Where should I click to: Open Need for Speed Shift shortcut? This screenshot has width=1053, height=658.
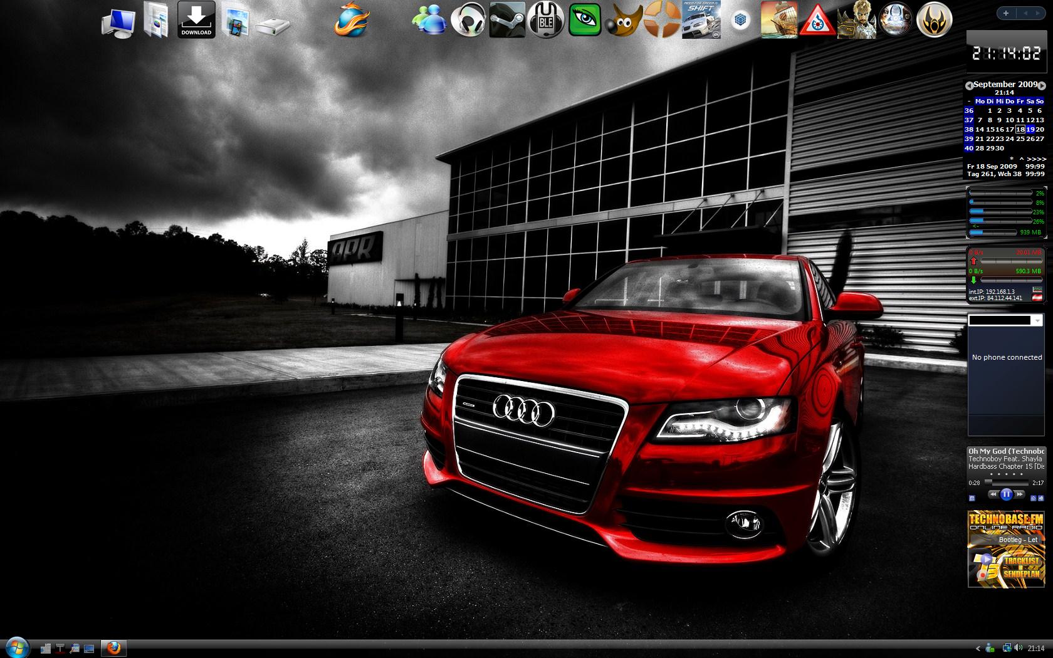click(x=701, y=19)
